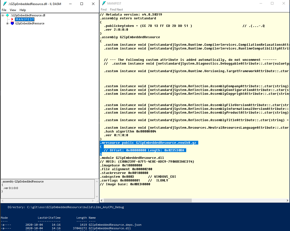Click Find in the MANIFEST window
290x231 pixels.
104,9
